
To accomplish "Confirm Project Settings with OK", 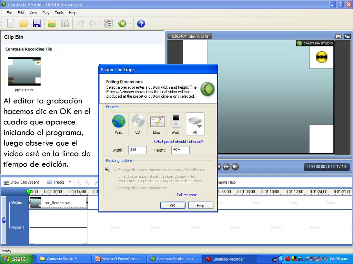I will pyautogui.click(x=173, y=206).
